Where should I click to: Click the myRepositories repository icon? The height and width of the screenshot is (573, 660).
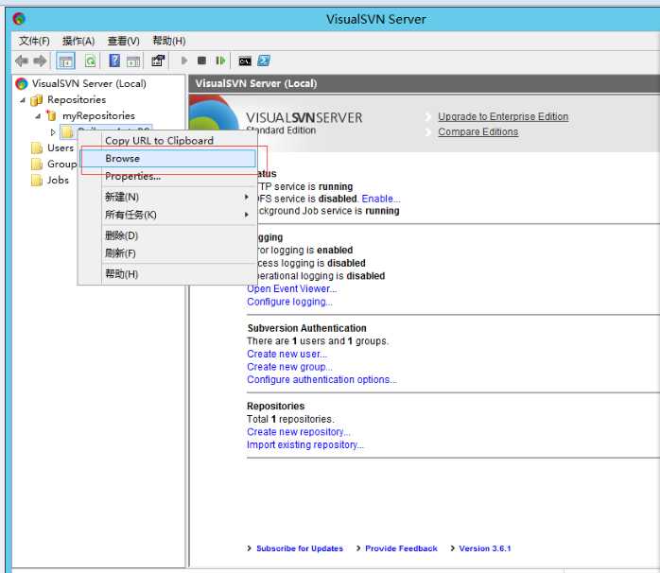(x=51, y=115)
